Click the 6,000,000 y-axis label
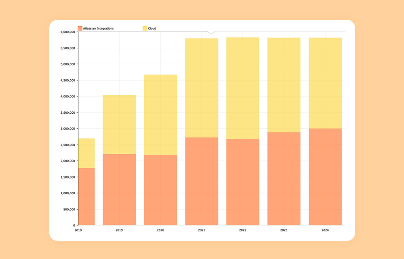This screenshot has width=404, height=259. [x=67, y=32]
